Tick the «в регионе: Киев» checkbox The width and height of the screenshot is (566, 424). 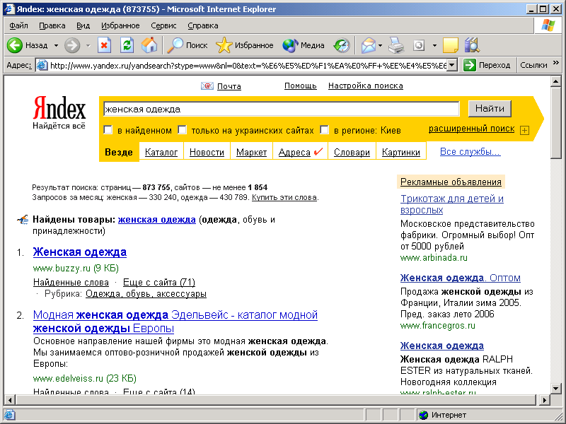click(x=325, y=130)
